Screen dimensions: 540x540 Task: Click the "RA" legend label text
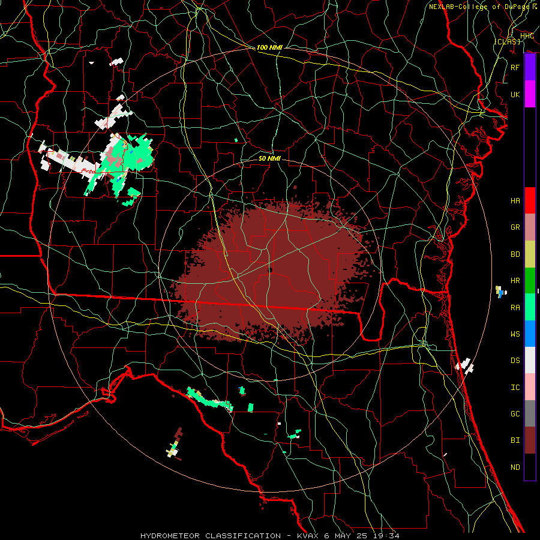click(515, 307)
